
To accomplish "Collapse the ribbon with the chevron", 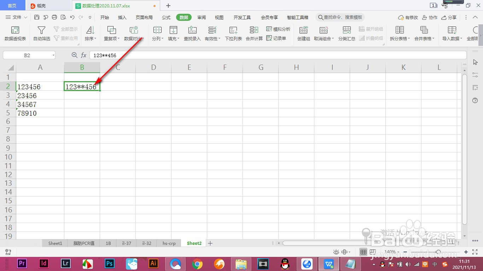I will (x=476, y=17).
